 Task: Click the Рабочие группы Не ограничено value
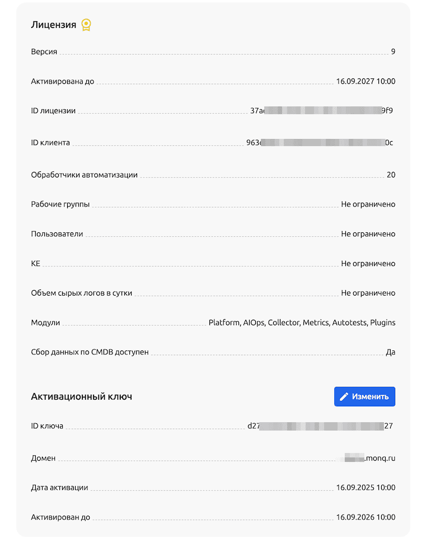pos(368,204)
